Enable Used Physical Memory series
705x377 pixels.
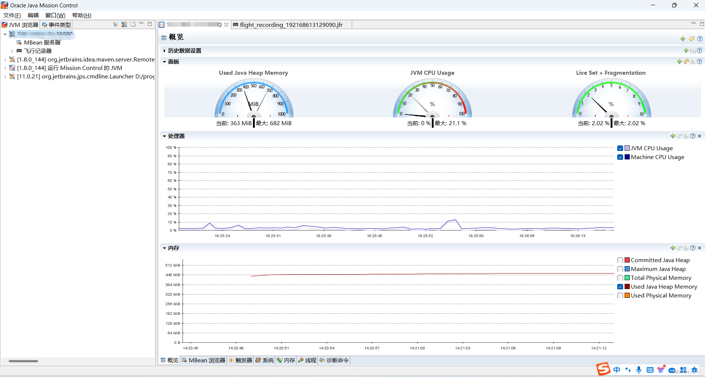tap(620, 295)
